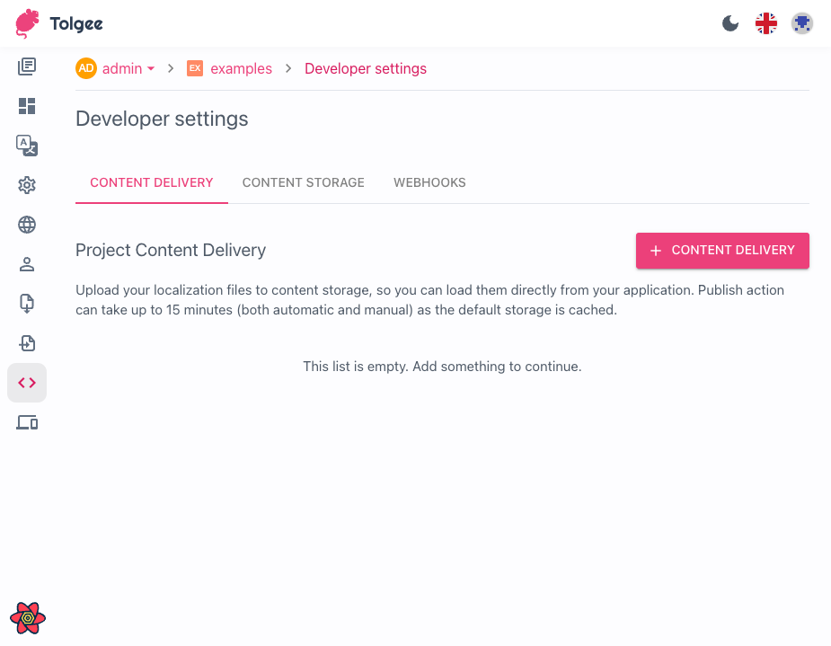This screenshot has height=646, width=831.
Task: Open project Settings via the gear icon
Action: 27,185
